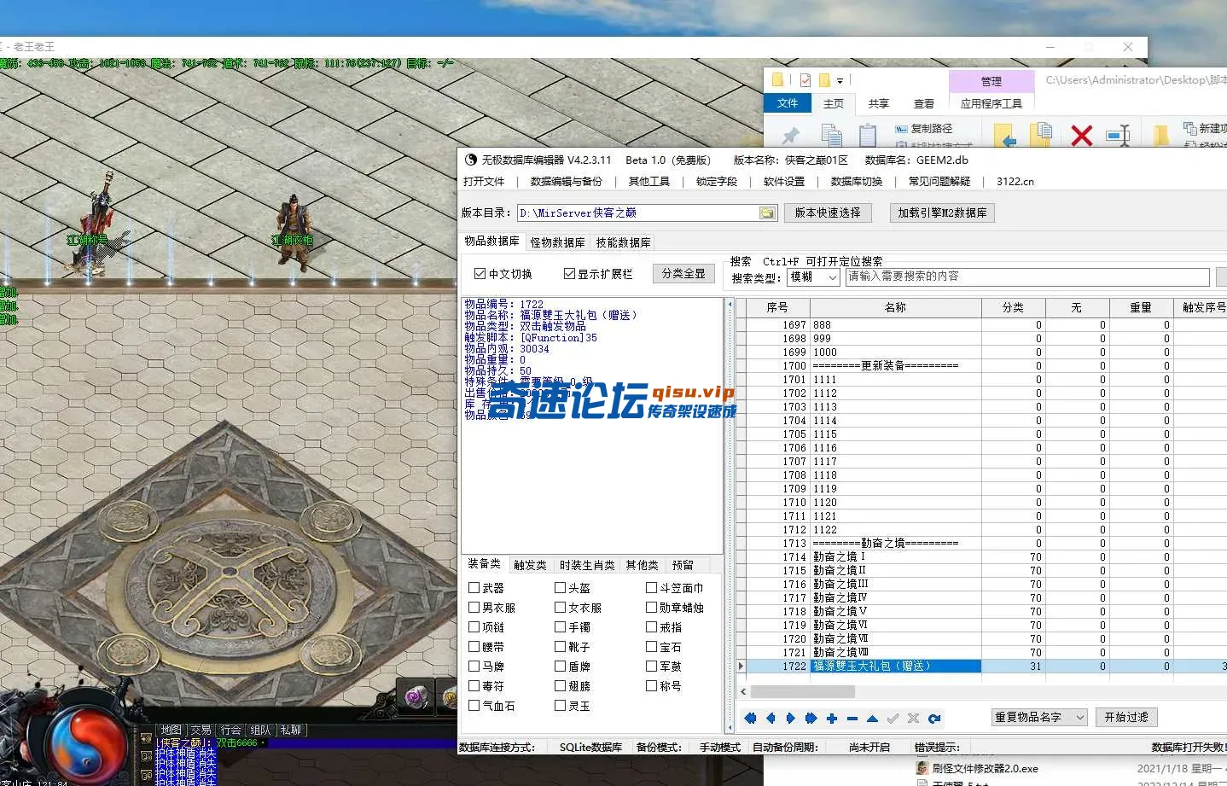Image resolution: width=1227 pixels, height=786 pixels.
Task: Browse version directory folder icon
Action: [768, 213]
